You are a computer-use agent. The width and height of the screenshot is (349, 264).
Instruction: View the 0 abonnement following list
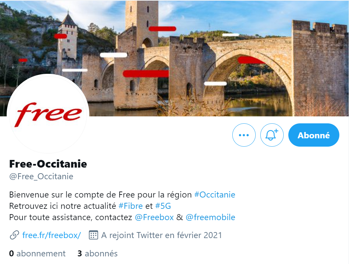click(x=37, y=254)
